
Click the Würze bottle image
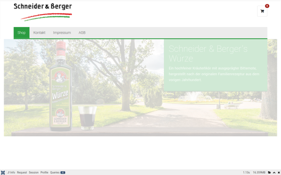pyautogui.click(x=61, y=86)
